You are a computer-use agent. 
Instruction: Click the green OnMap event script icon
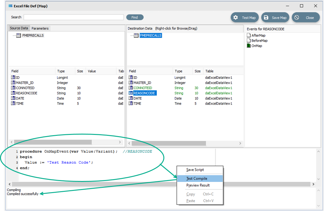249,46
